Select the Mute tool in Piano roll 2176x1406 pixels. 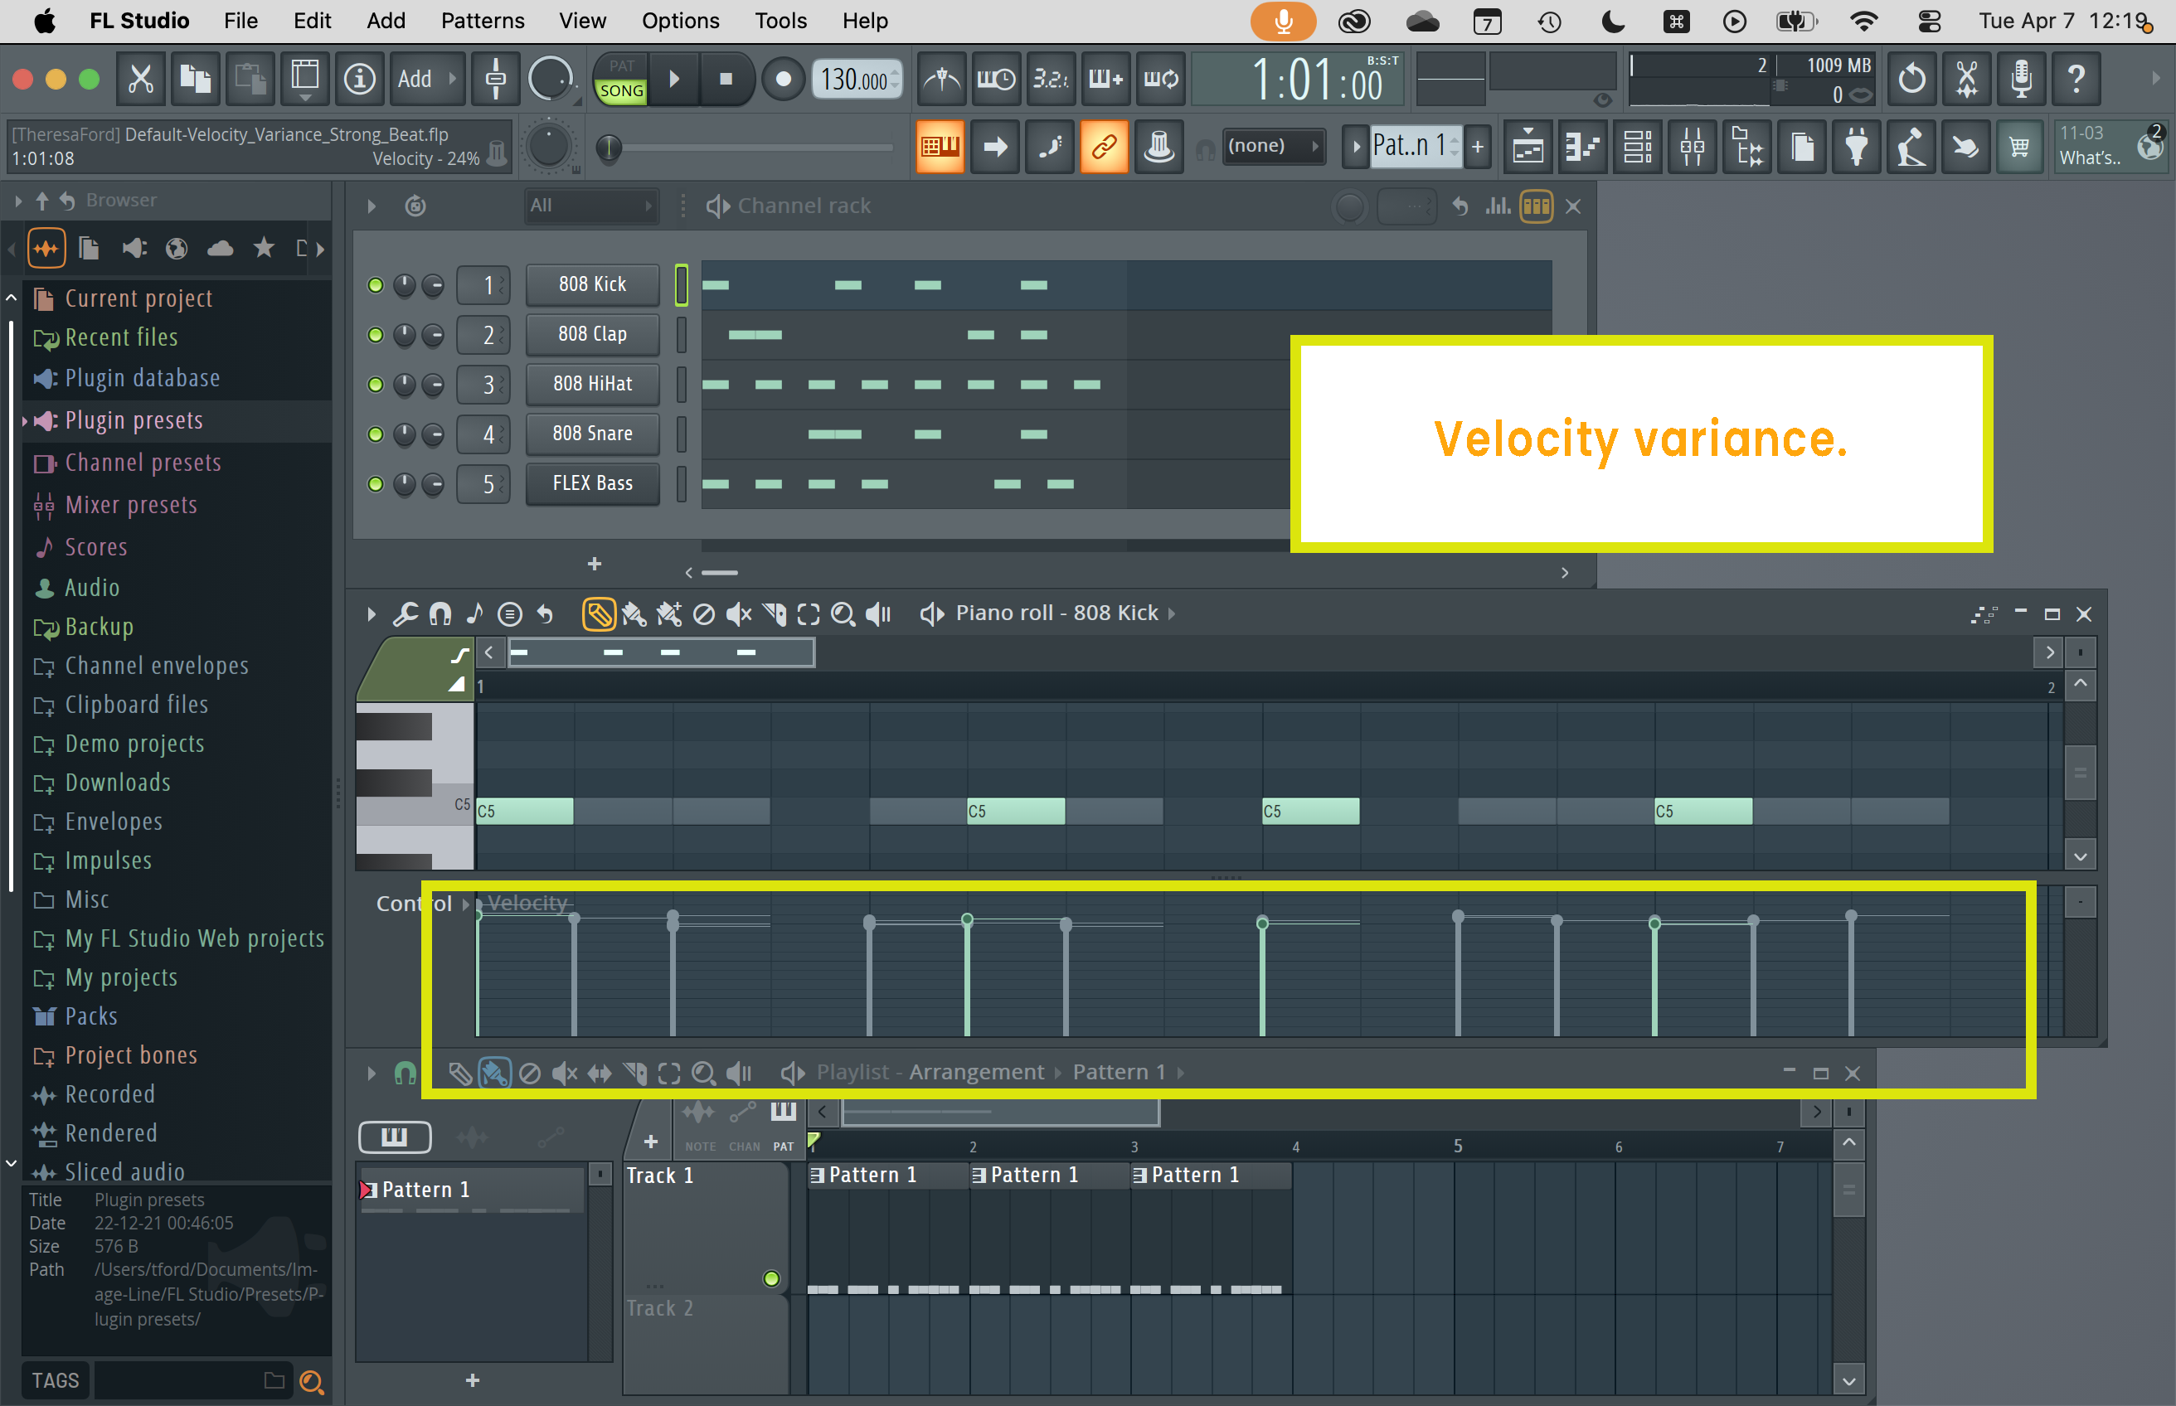[739, 614]
